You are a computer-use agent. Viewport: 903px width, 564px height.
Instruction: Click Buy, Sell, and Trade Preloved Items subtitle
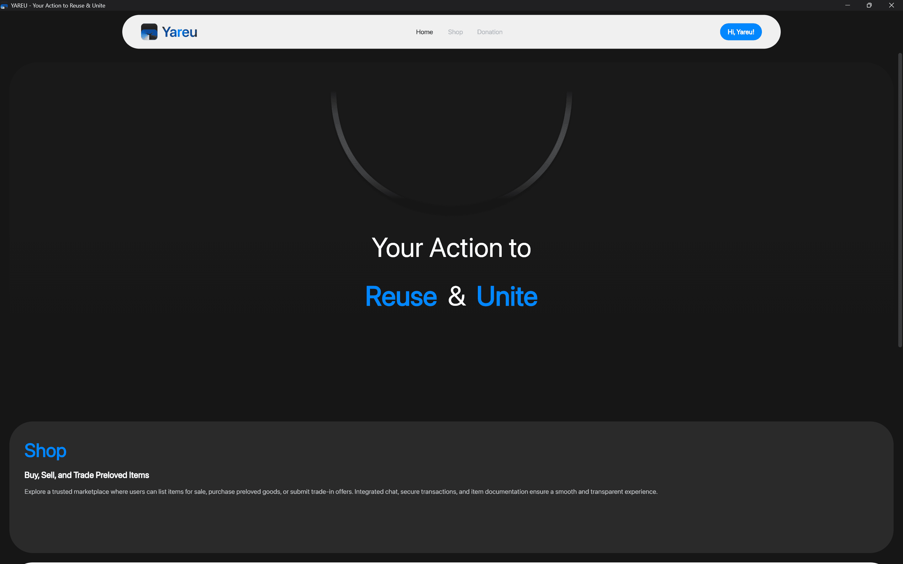pyautogui.click(x=87, y=475)
